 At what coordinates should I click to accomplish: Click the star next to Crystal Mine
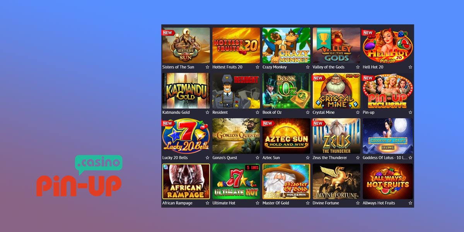coord(358,113)
